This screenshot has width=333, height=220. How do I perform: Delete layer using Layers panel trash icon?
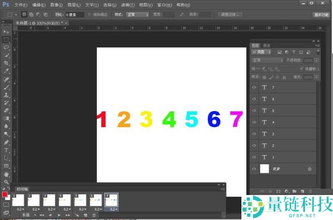pos(310,191)
